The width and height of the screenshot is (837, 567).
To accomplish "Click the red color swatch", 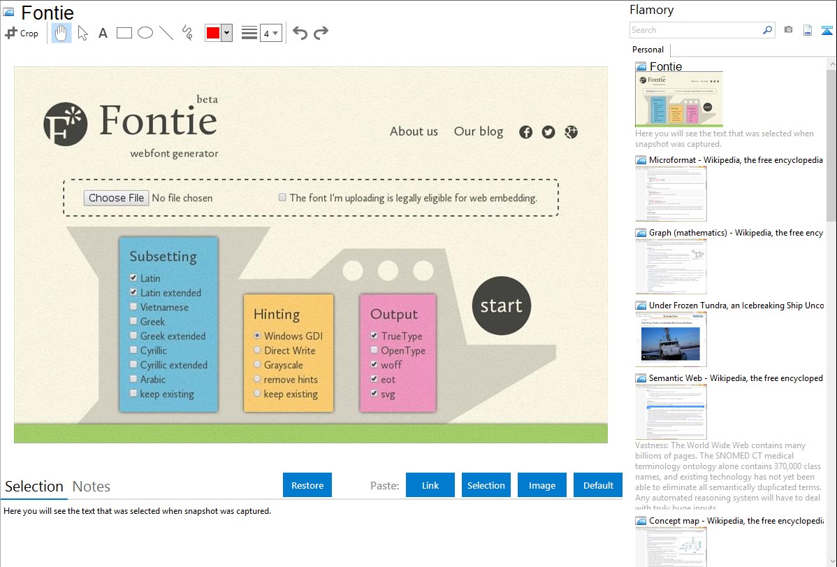I will [x=213, y=33].
